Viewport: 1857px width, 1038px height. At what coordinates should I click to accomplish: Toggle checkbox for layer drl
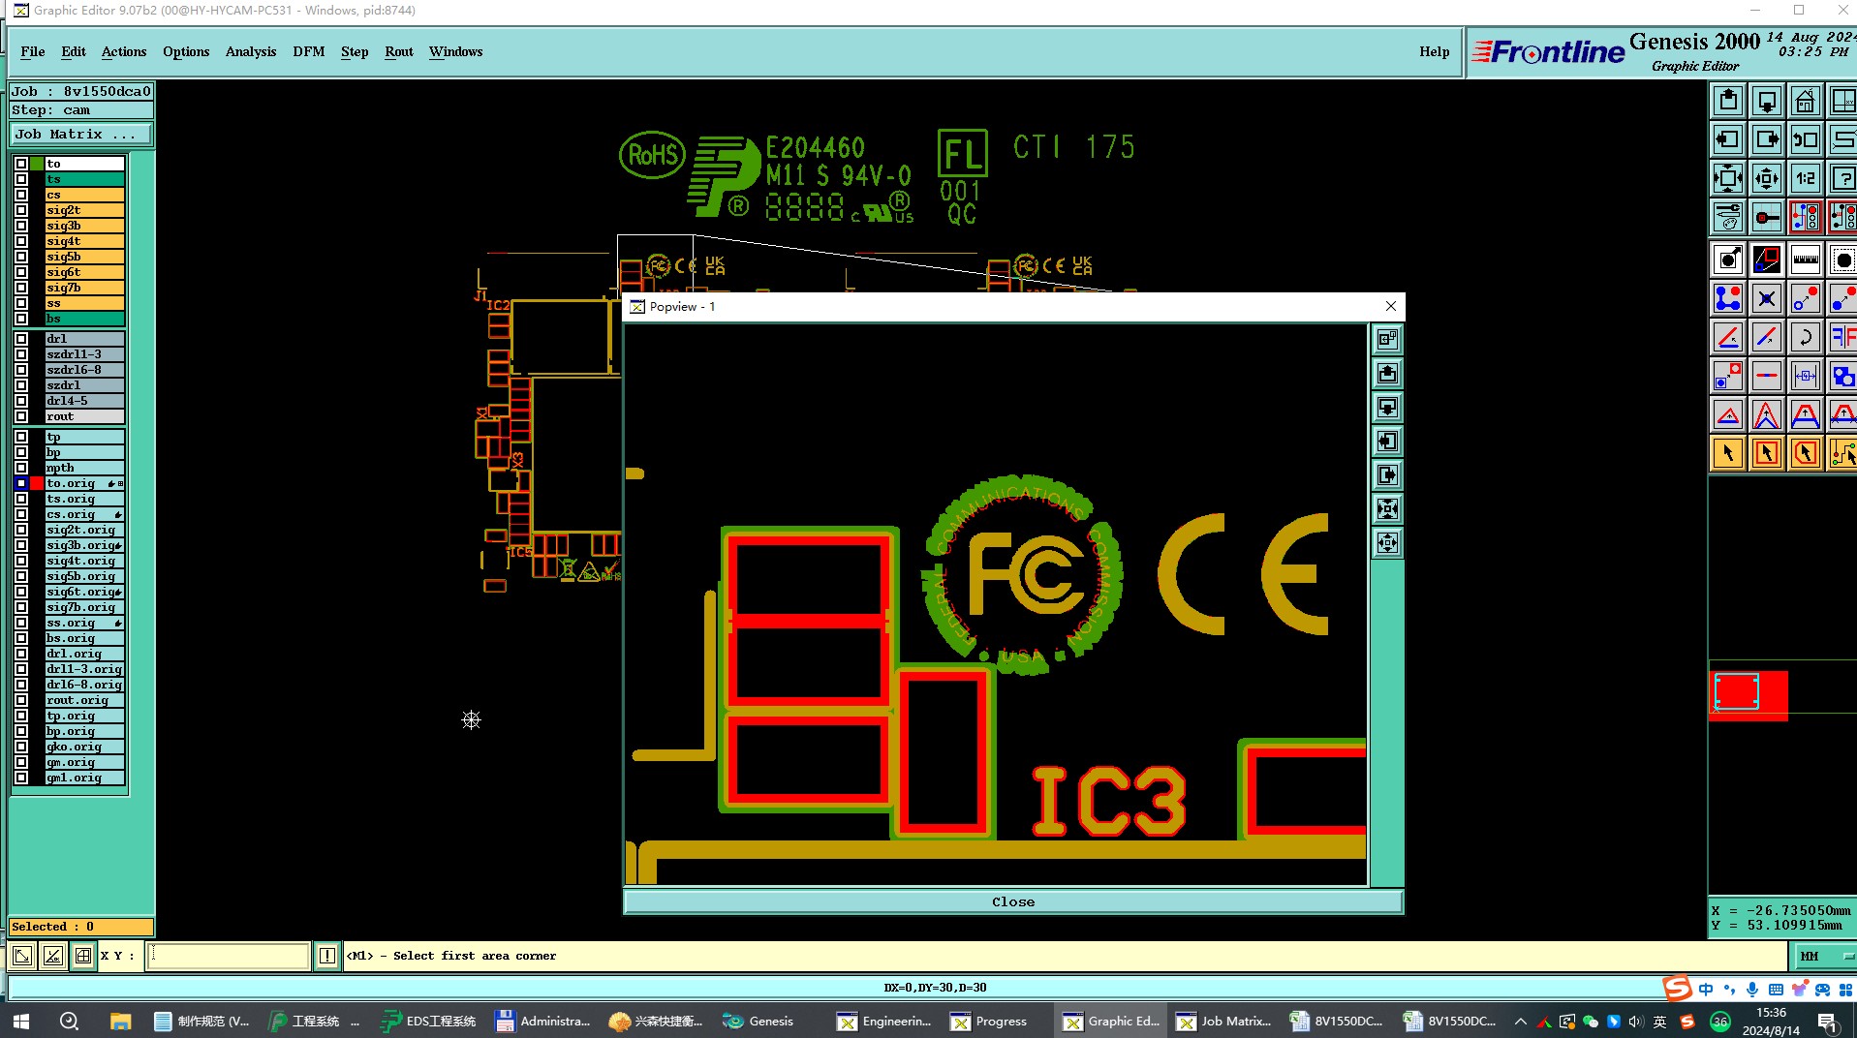(21, 339)
